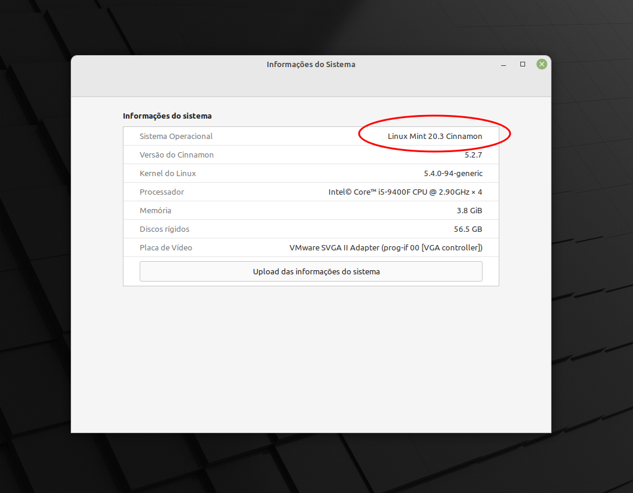Click the bold Informações do sistema section heading
633x493 pixels.
[x=167, y=116]
